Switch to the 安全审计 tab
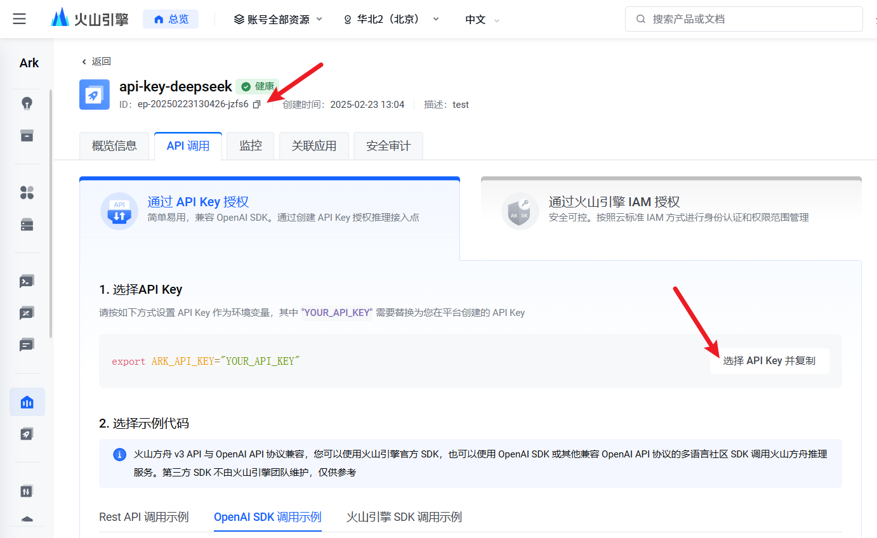 pos(388,145)
